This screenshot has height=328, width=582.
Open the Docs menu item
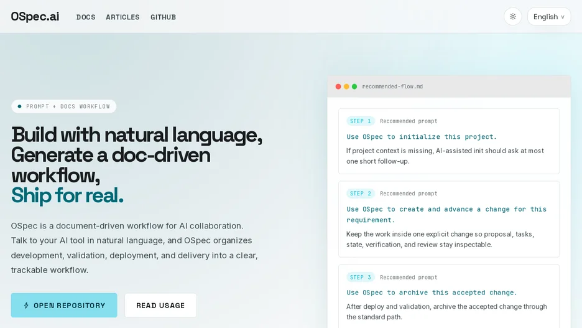tap(86, 17)
